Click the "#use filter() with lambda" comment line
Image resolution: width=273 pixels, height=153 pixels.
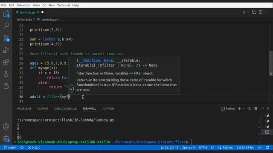(77, 54)
